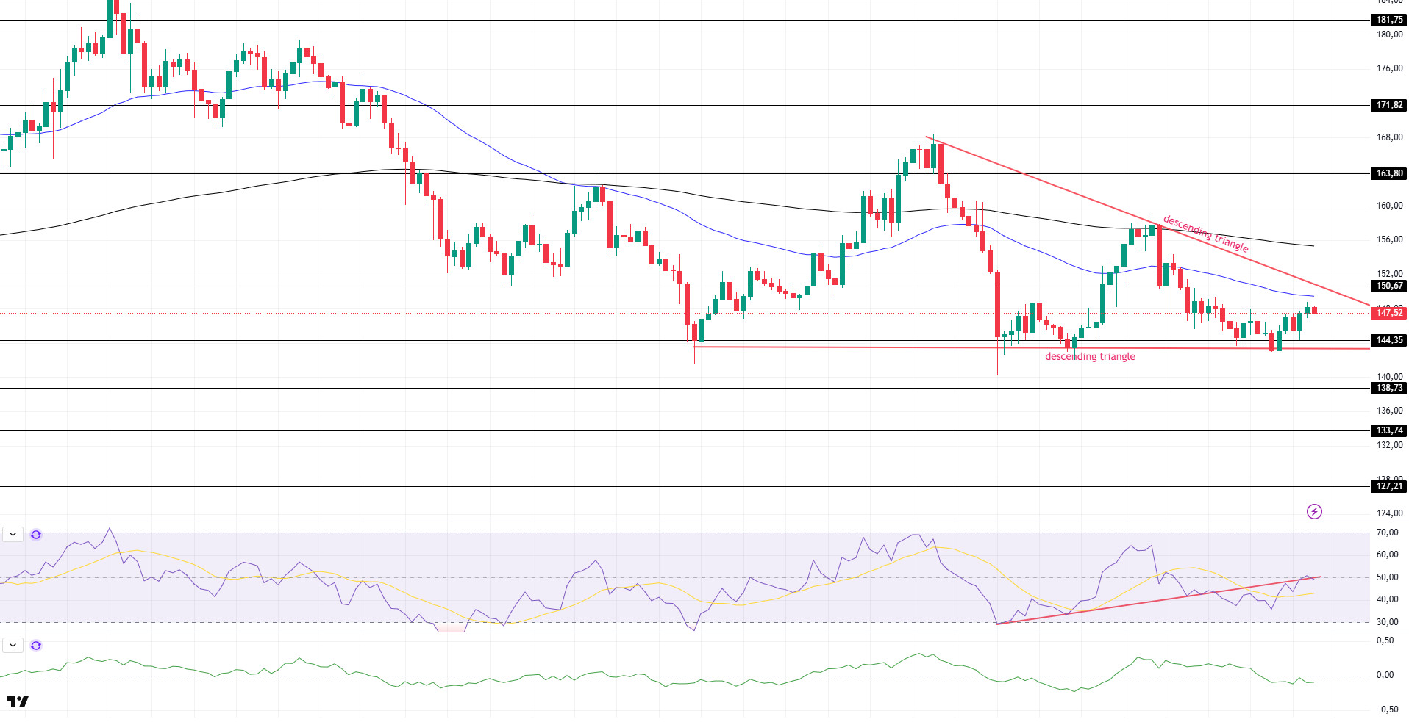Viewport: 1409px width, 722px height.
Task: Click the 168,00 price axis value
Action: 1389,137
